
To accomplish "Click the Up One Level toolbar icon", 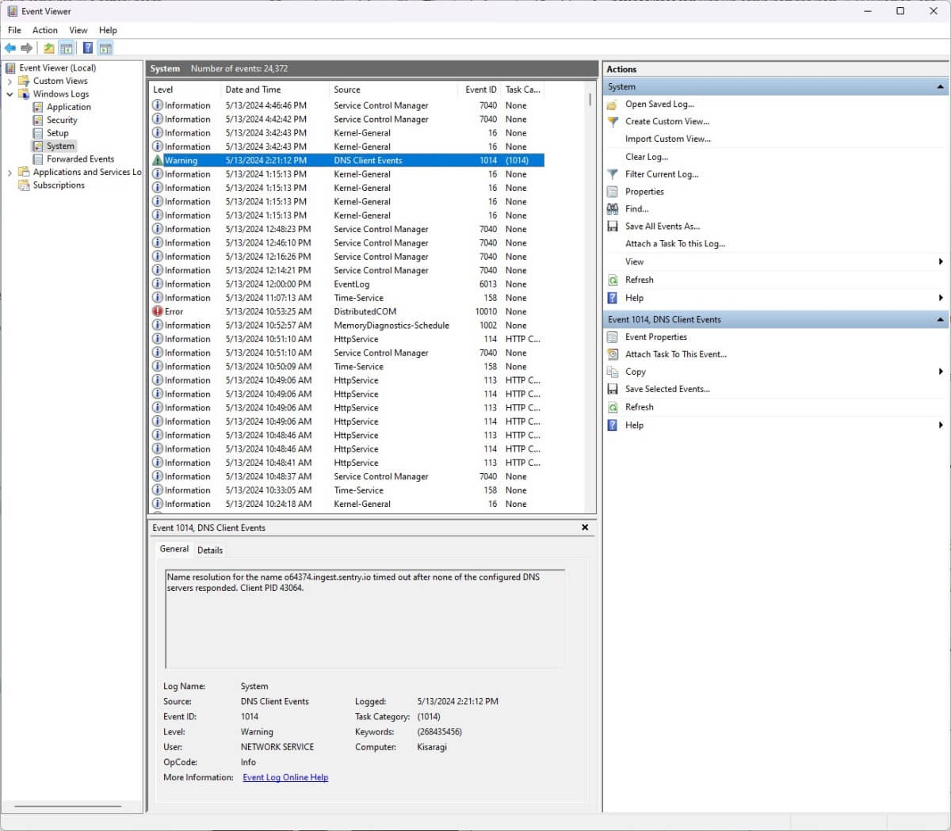I will point(49,48).
